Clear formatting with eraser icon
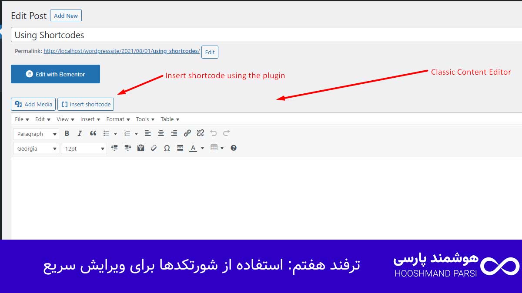The height and width of the screenshot is (293, 522). tap(154, 148)
